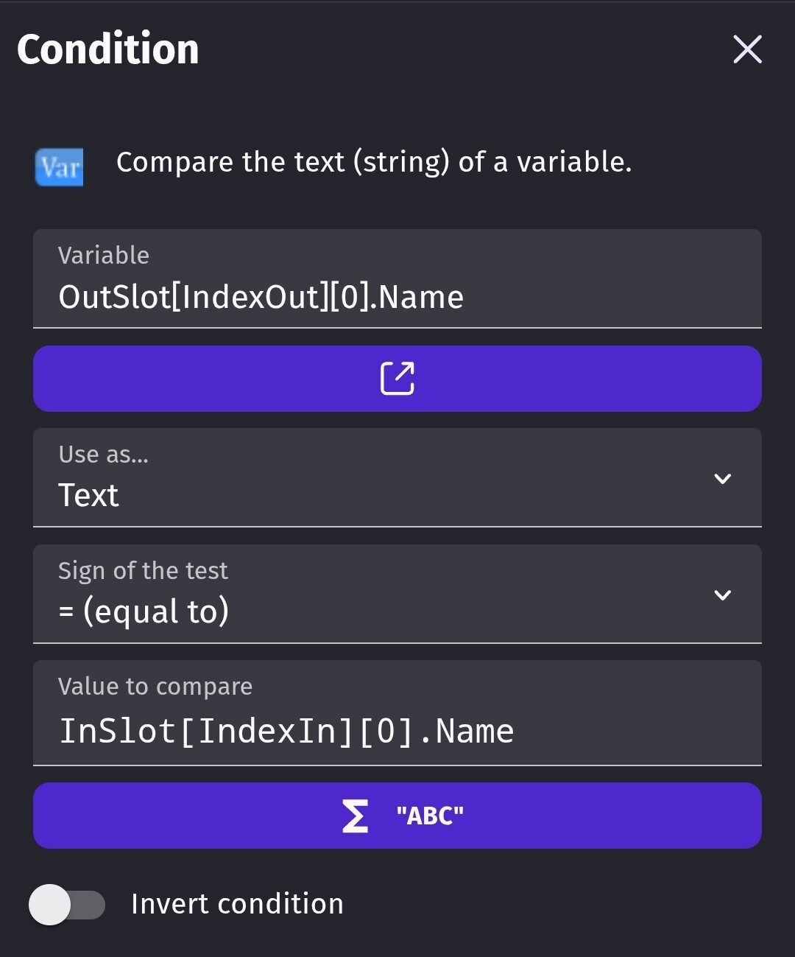Click the Condition dialog title
The image size is (795, 957).
[x=108, y=49]
